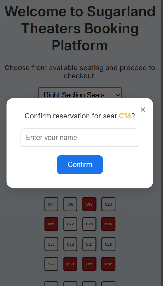This screenshot has width=163, height=286.
Task: Select seat C23
Action: point(89,224)
